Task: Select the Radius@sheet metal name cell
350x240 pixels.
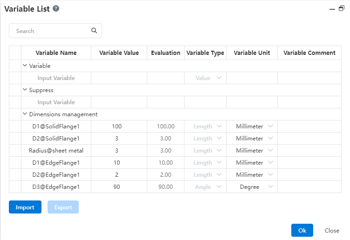Action: coord(56,150)
